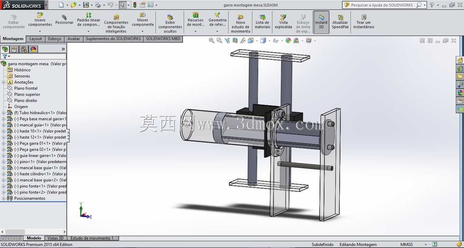The image size is (464, 248).
Task: Expand the mancal guia<1> component
Action: coord(4,125)
